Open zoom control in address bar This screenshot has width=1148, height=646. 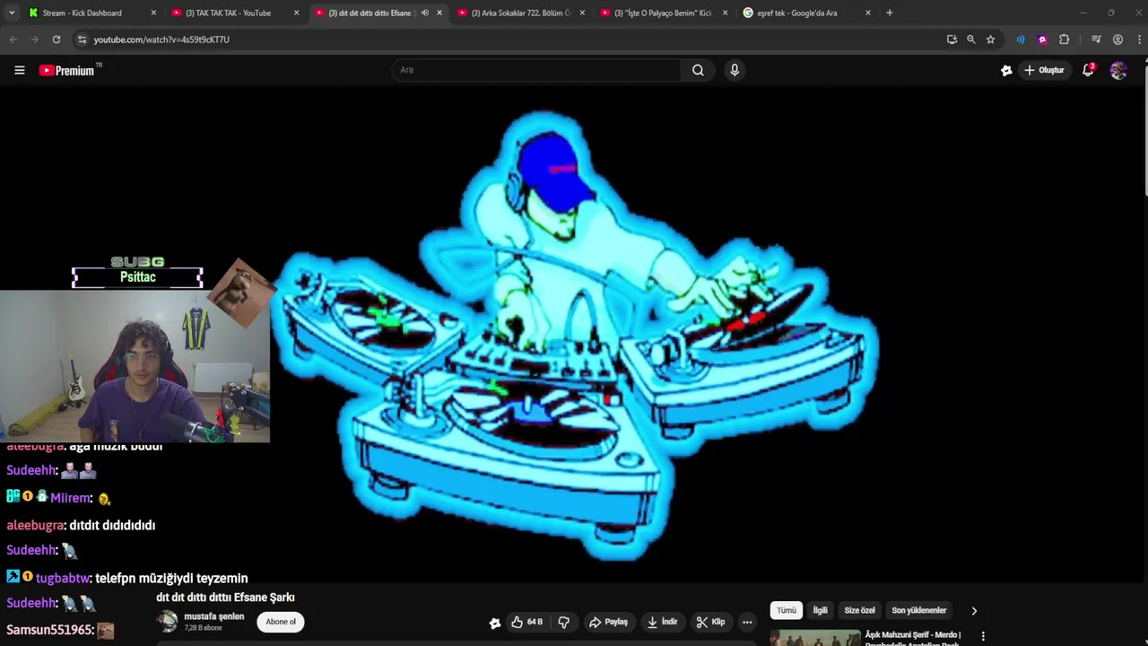point(971,39)
